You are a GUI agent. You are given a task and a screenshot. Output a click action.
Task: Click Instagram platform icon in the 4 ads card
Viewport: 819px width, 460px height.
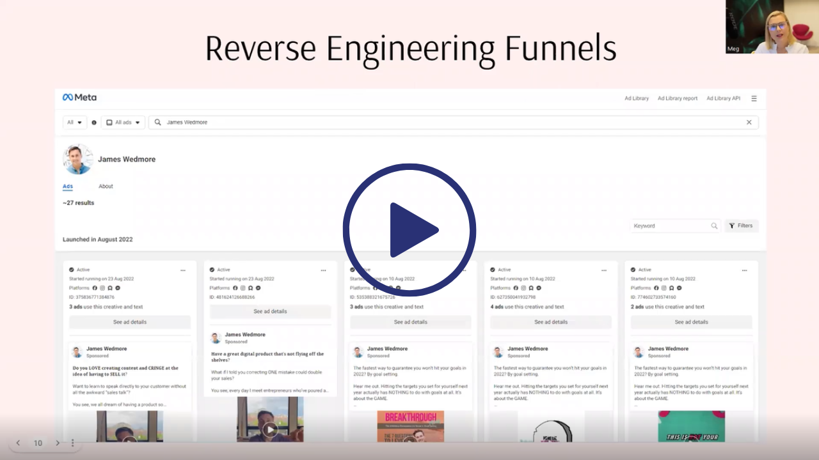click(x=523, y=288)
